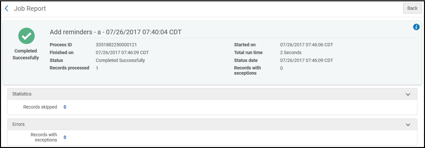425x148 pixels.
Task: Collapse the Errors section chevron
Action: [x=408, y=125]
